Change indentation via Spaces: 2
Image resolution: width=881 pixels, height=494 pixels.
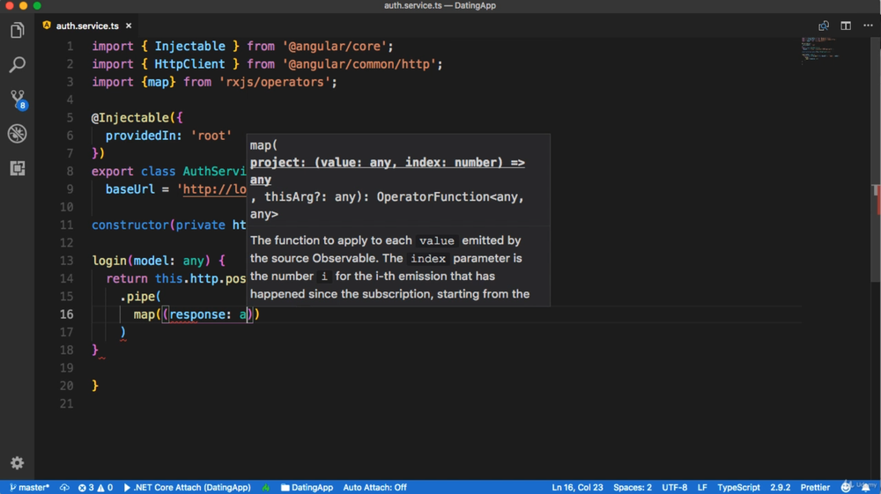(632, 487)
